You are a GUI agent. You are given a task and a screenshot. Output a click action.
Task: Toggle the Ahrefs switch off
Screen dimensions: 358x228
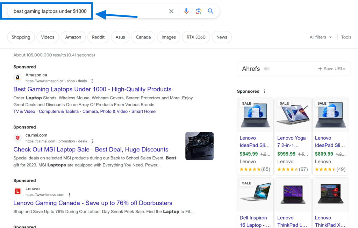267,69
